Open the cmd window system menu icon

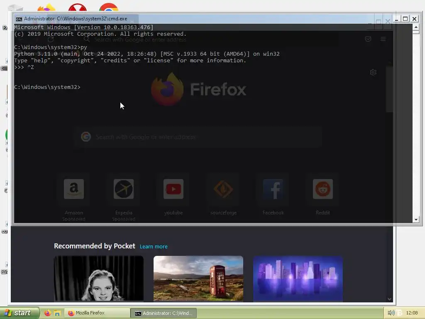pos(19,19)
